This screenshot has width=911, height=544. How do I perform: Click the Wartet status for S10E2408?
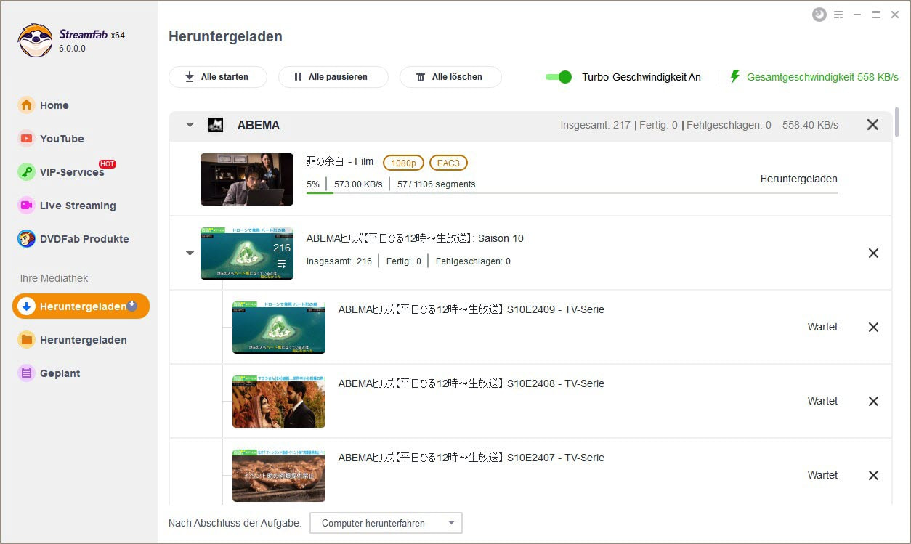point(822,402)
